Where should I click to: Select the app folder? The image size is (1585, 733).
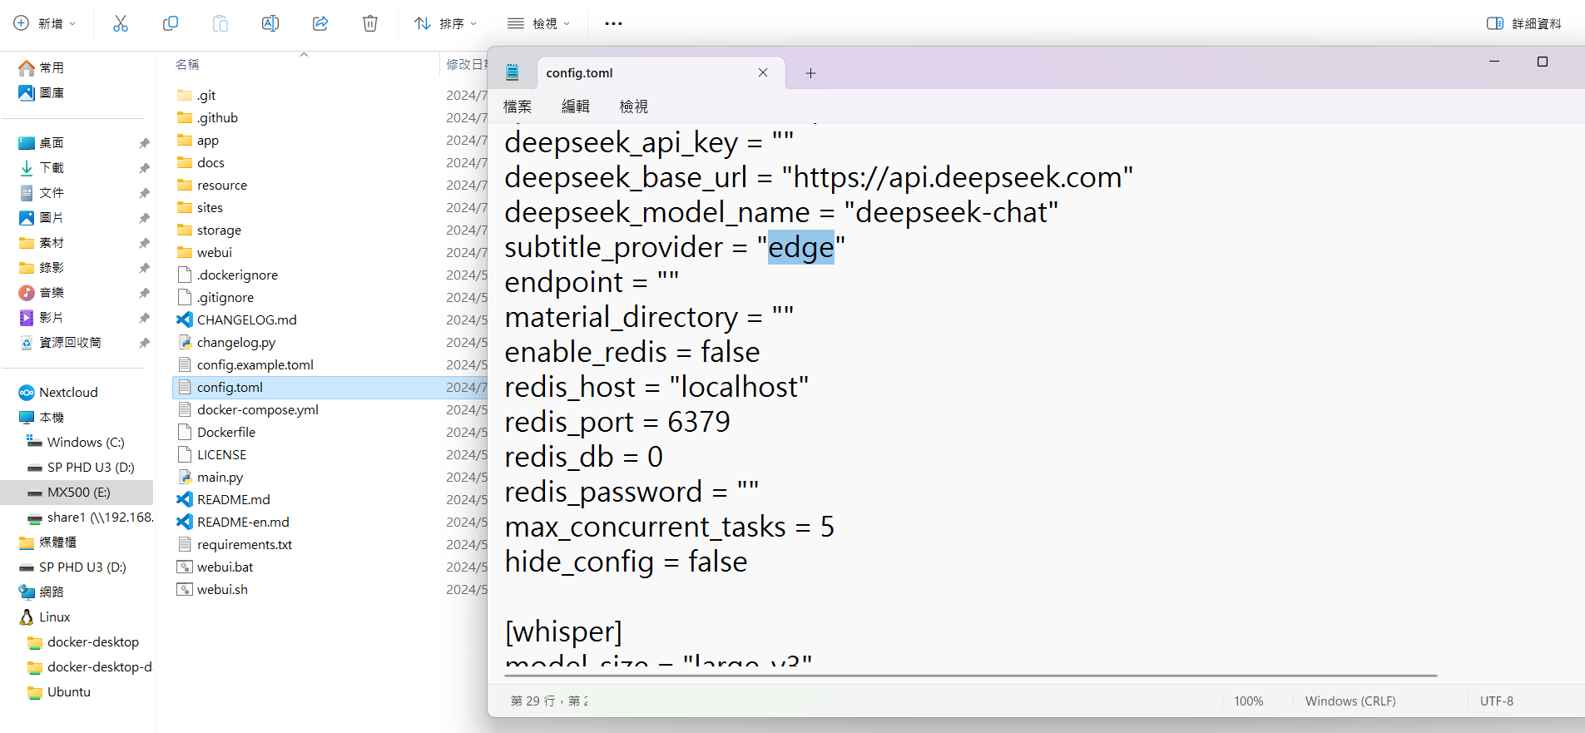198,140
